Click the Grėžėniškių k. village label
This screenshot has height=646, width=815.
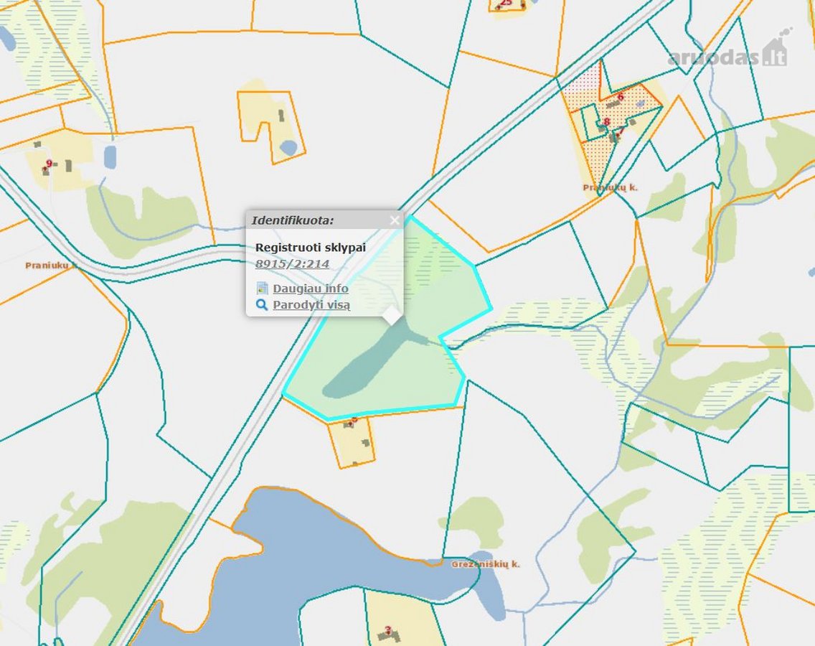[x=486, y=564]
